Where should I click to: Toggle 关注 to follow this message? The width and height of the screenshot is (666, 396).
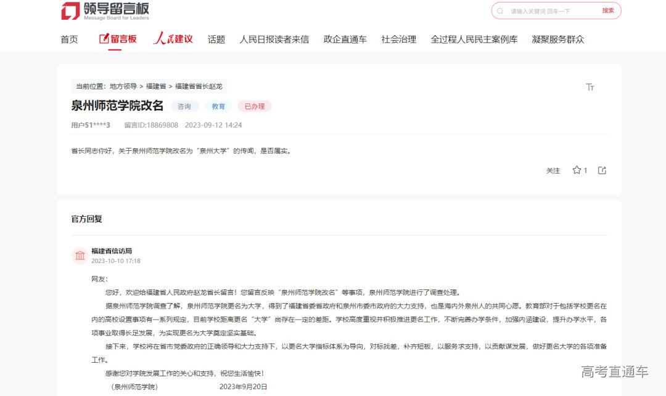click(553, 170)
